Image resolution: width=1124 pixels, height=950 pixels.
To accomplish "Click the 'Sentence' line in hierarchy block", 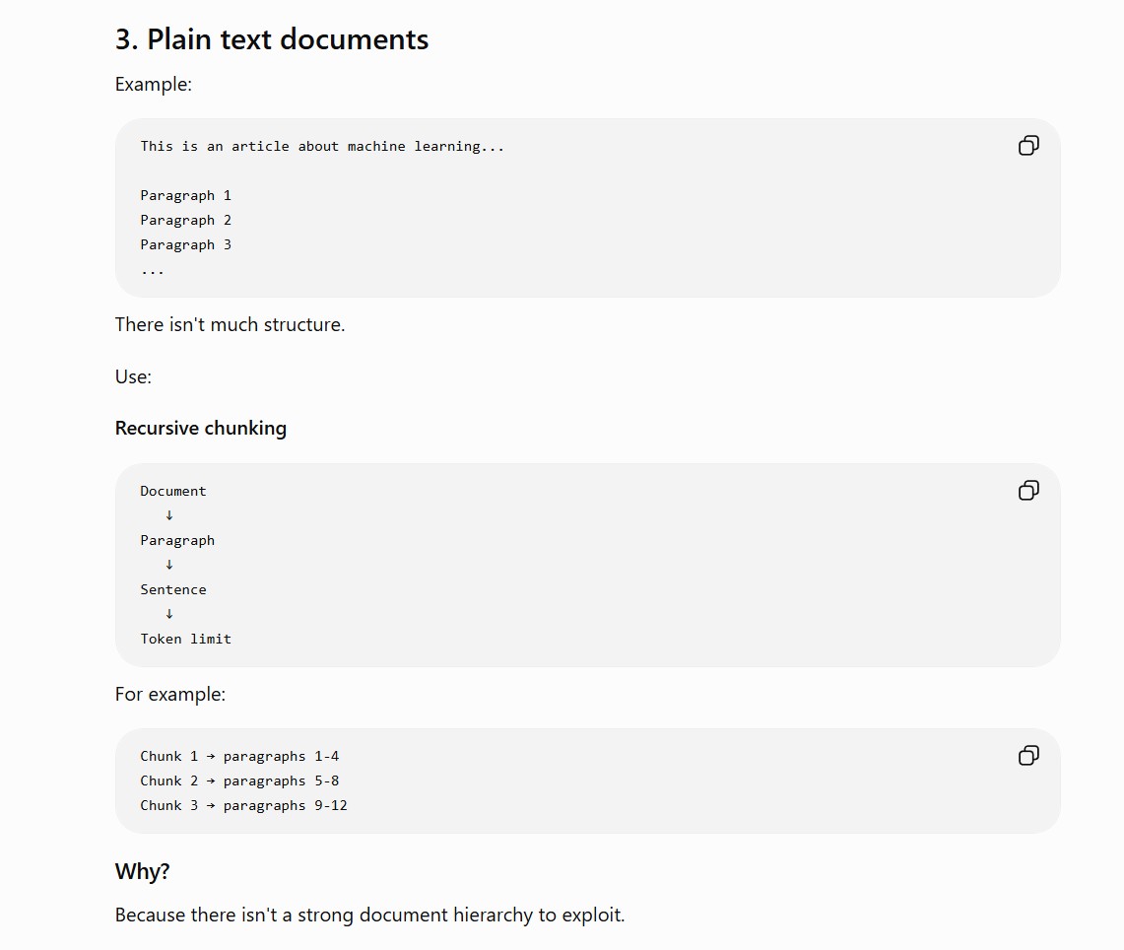I will [172, 589].
